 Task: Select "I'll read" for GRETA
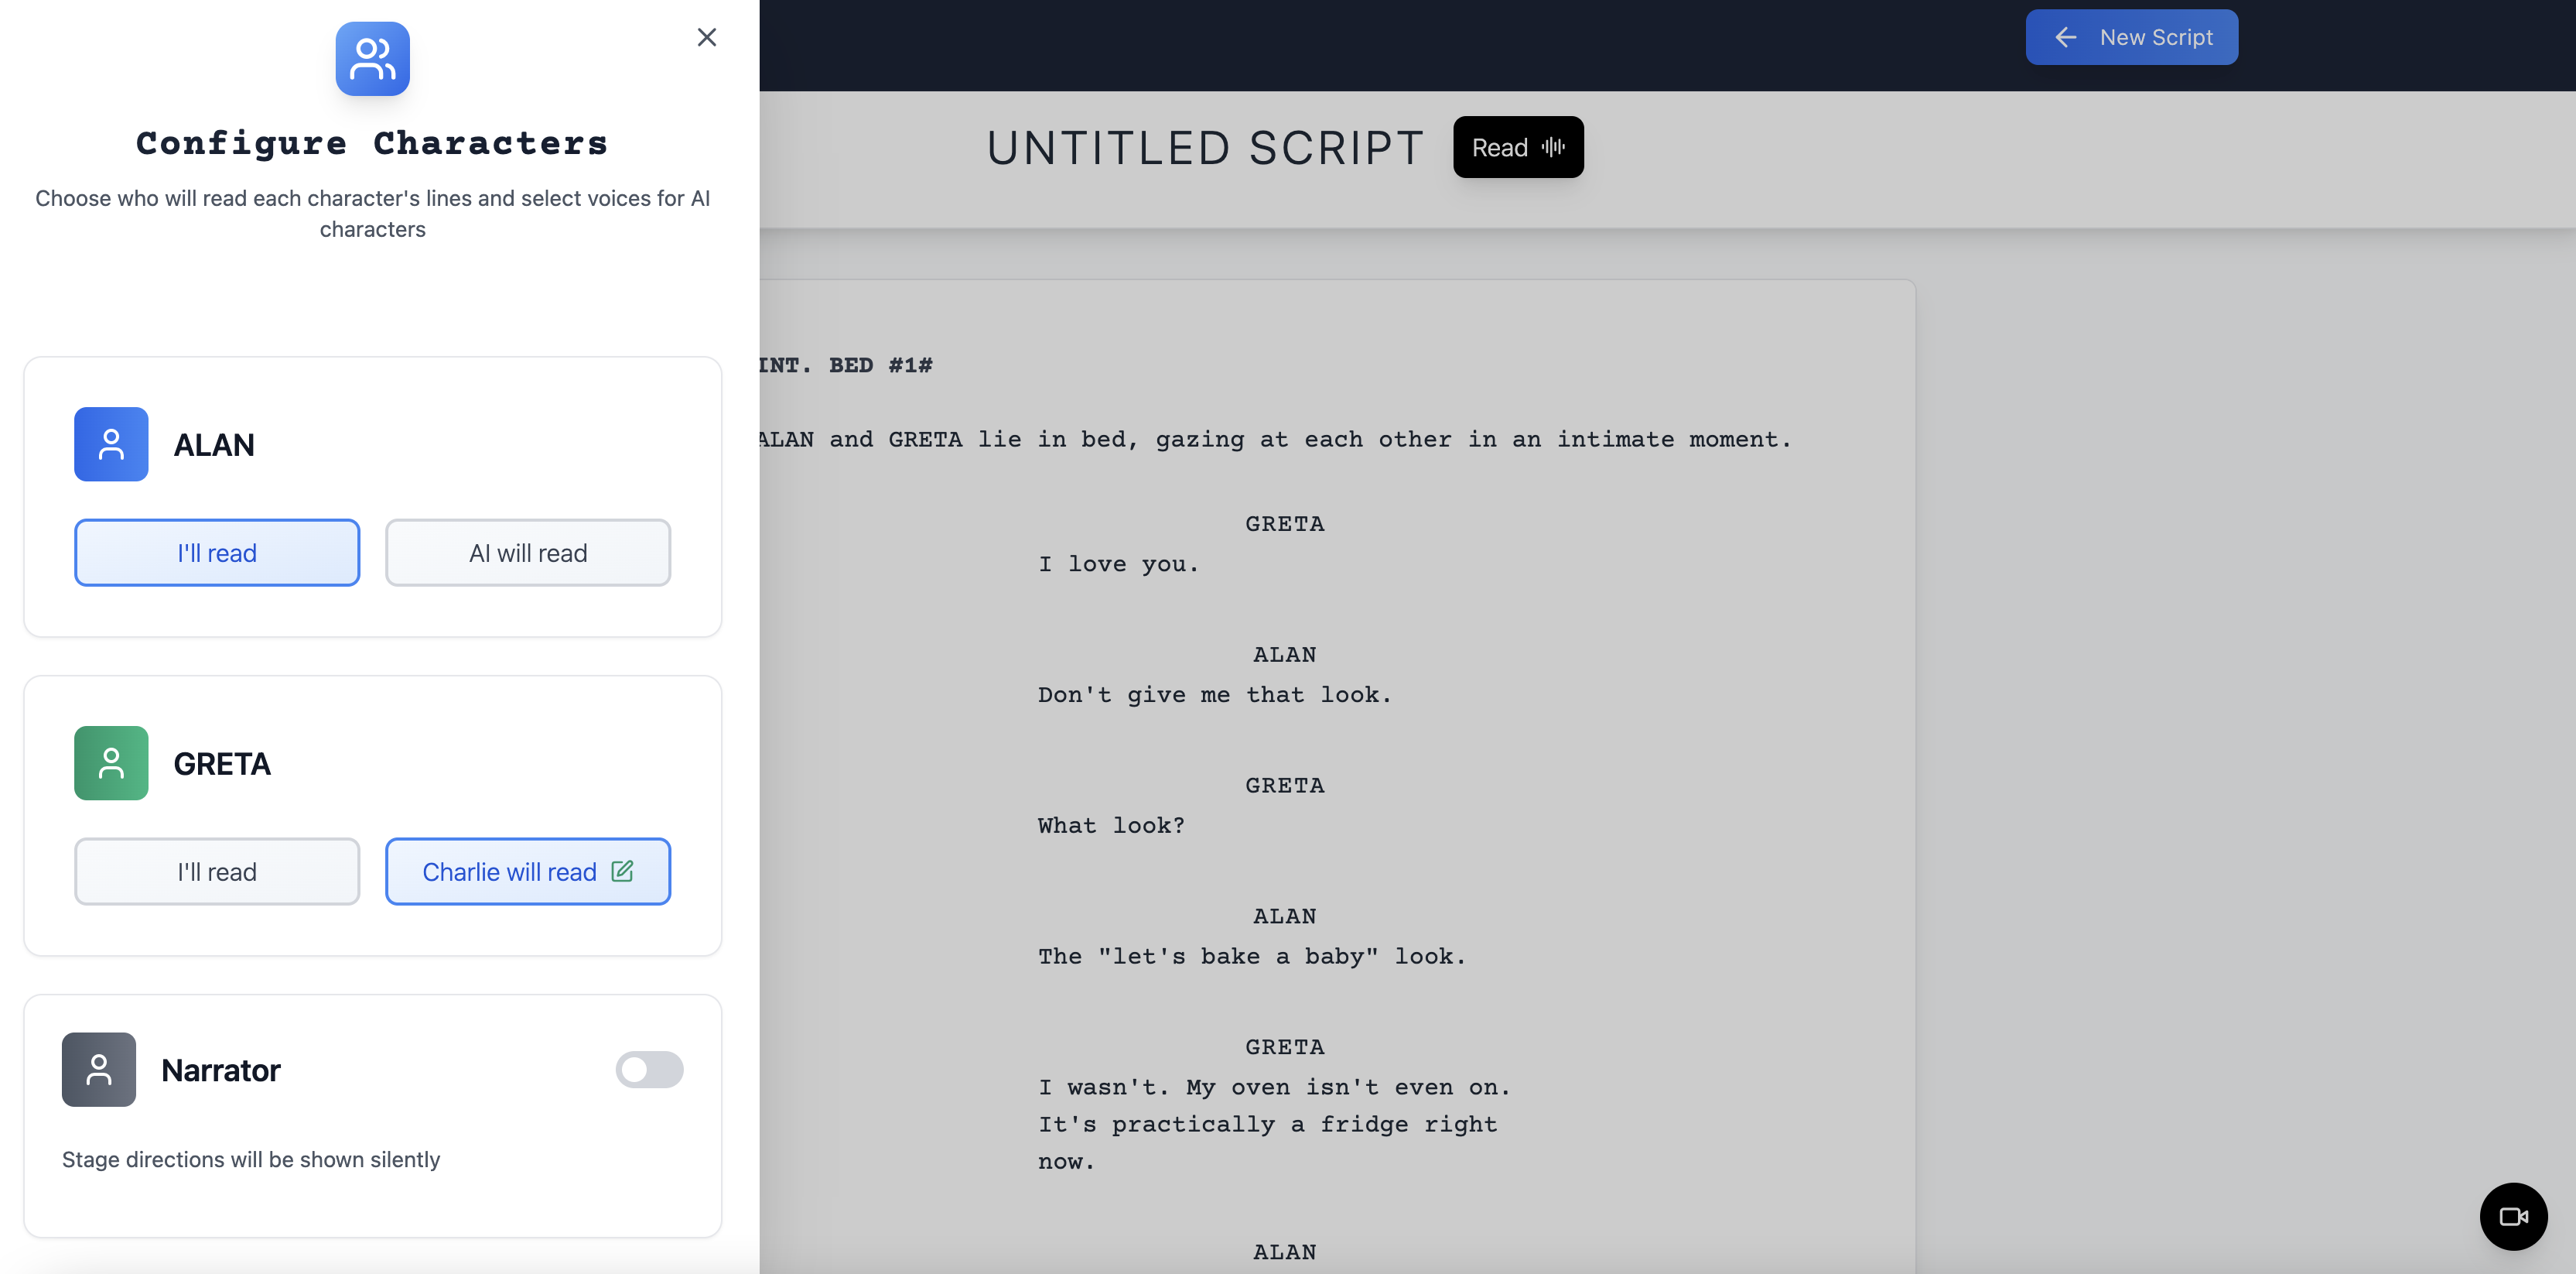(216, 872)
